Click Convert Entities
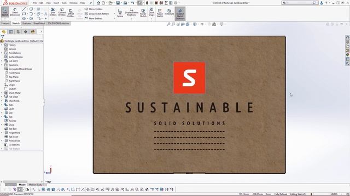The height and width of the screenshot is (196, 350). pos(62,12)
